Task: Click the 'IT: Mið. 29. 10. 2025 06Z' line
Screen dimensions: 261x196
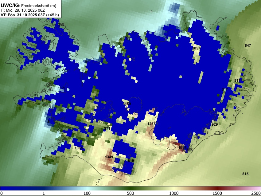Action: pyautogui.click(x=23, y=10)
